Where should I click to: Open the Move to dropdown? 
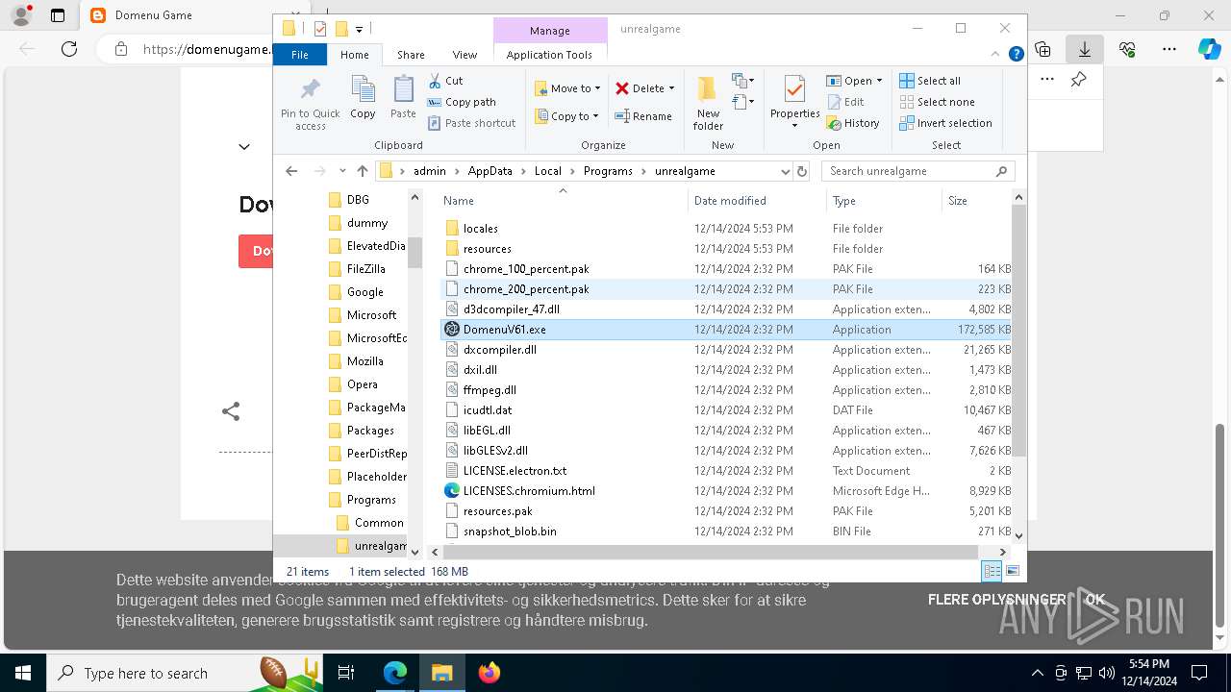[567, 88]
